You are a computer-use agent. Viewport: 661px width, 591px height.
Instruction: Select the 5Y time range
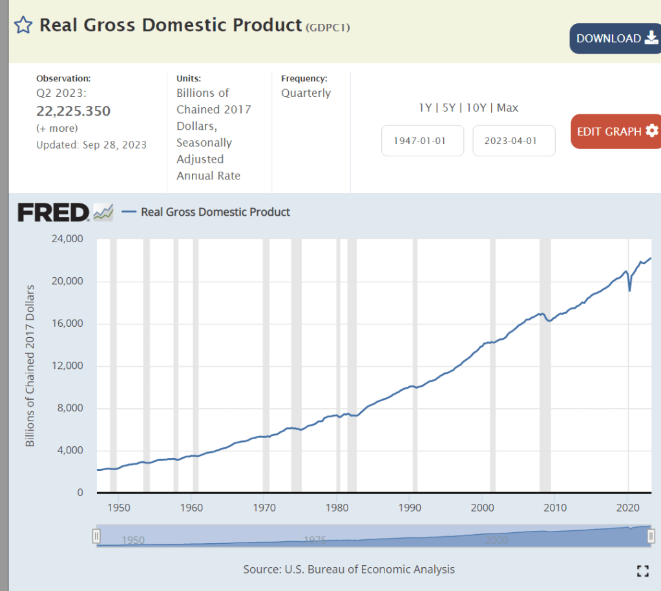click(x=449, y=108)
